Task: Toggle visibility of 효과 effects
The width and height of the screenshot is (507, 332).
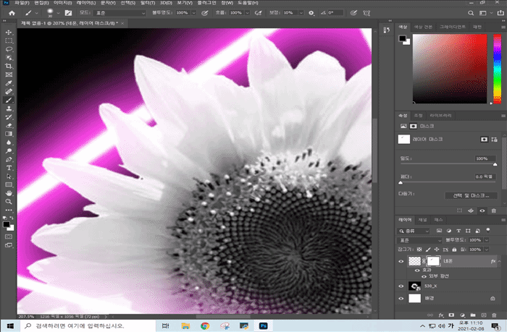Action: (417, 270)
